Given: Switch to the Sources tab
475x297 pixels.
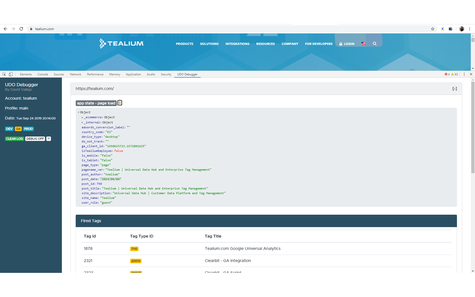Looking at the screenshot, I should 59,74.
